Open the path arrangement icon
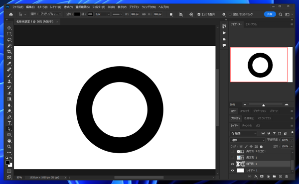 [191, 14]
